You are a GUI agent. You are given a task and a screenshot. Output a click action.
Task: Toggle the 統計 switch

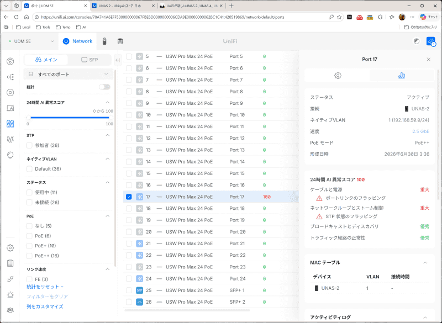[x=104, y=87]
